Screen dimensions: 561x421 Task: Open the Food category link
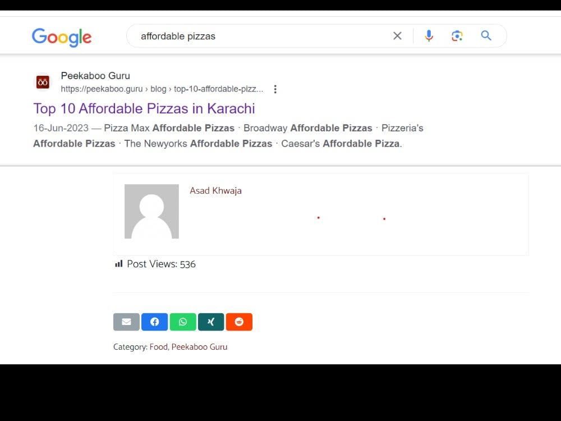[x=159, y=347]
